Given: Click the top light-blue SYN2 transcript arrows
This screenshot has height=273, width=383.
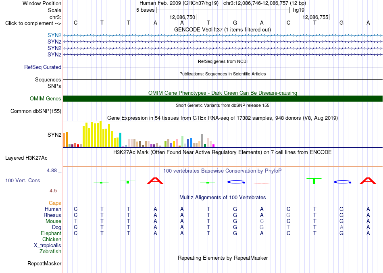Looking at the screenshot, I should point(223,35).
